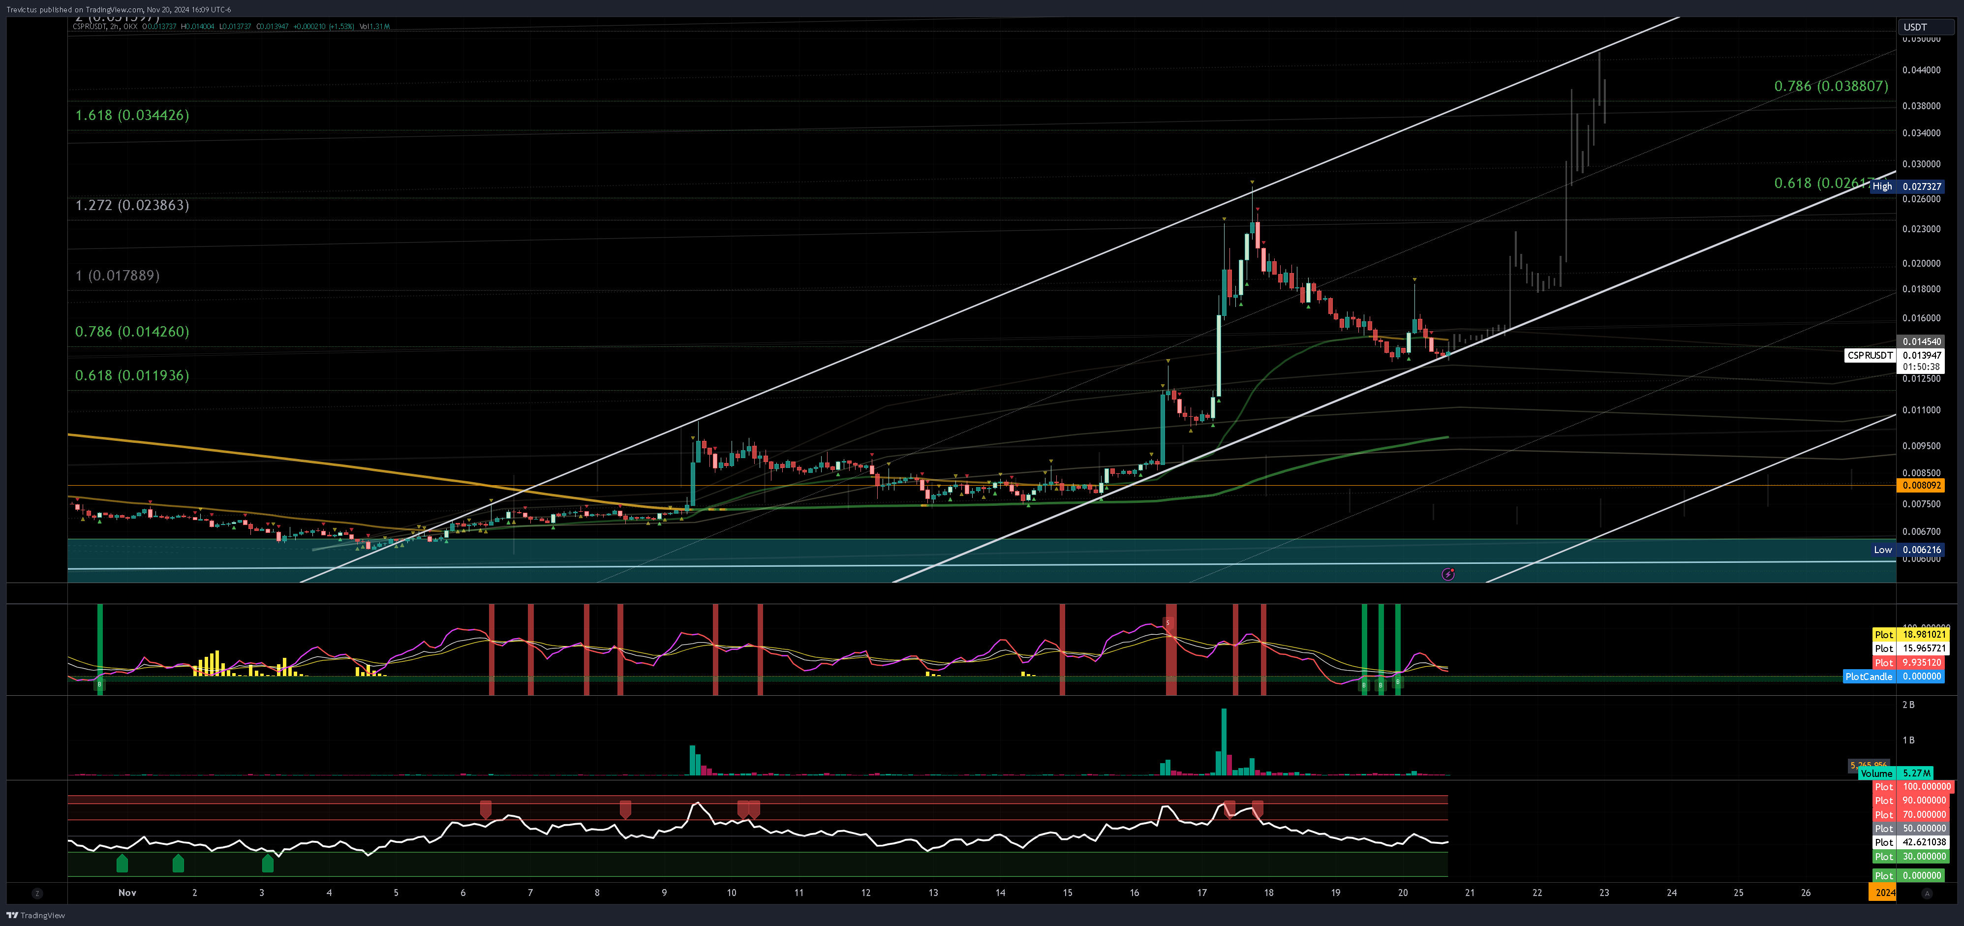
Task: Open timezone settings with the Z button
Action: point(36,893)
